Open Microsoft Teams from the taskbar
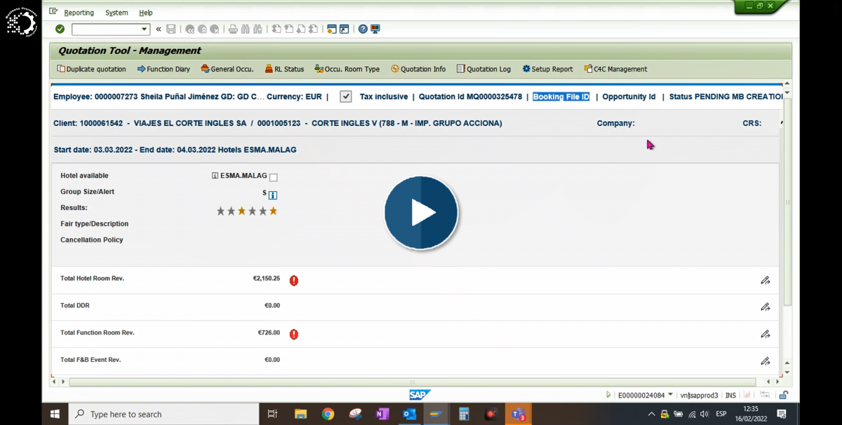Image resolution: width=842 pixels, height=425 pixels. pos(519,414)
